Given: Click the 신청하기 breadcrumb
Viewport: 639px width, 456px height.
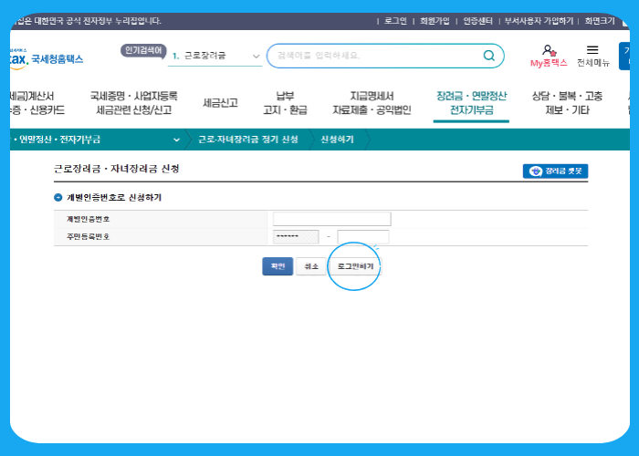Looking at the screenshot, I should (x=337, y=140).
